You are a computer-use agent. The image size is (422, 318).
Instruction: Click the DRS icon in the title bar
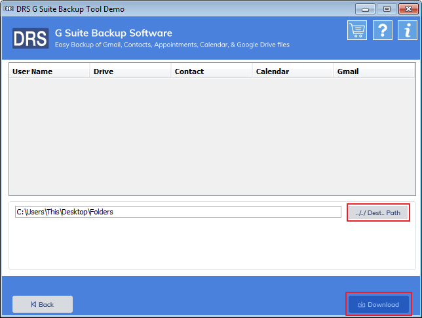point(9,9)
